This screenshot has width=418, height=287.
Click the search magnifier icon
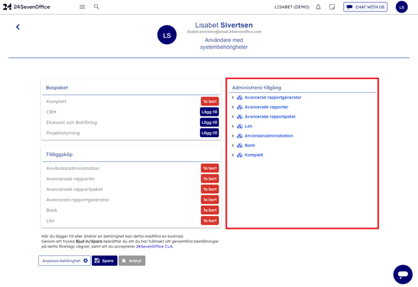[97, 7]
